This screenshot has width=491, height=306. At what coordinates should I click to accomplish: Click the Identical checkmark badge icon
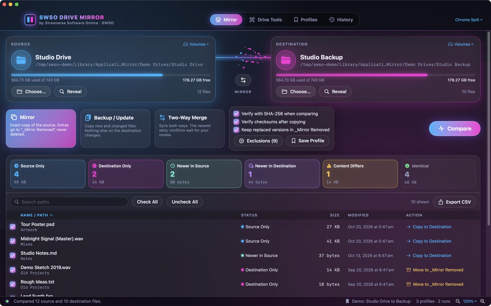[x=407, y=166]
